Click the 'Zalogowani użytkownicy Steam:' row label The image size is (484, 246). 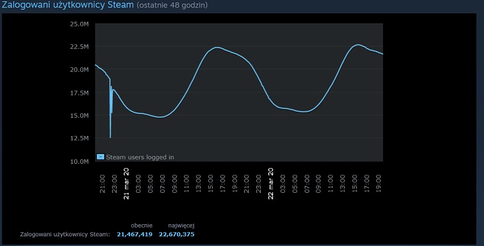tap(65, 235)
